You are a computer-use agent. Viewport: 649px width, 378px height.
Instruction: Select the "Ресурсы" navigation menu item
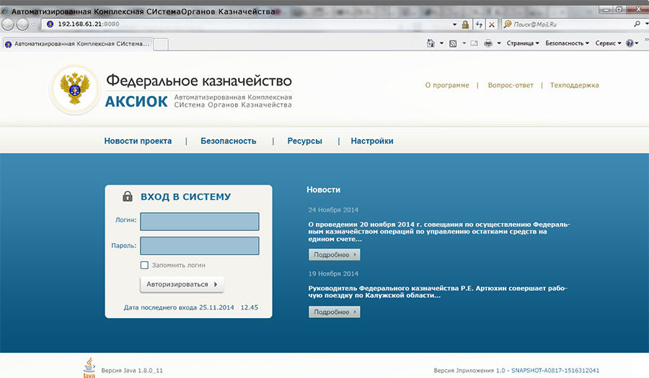coord(304,141)
